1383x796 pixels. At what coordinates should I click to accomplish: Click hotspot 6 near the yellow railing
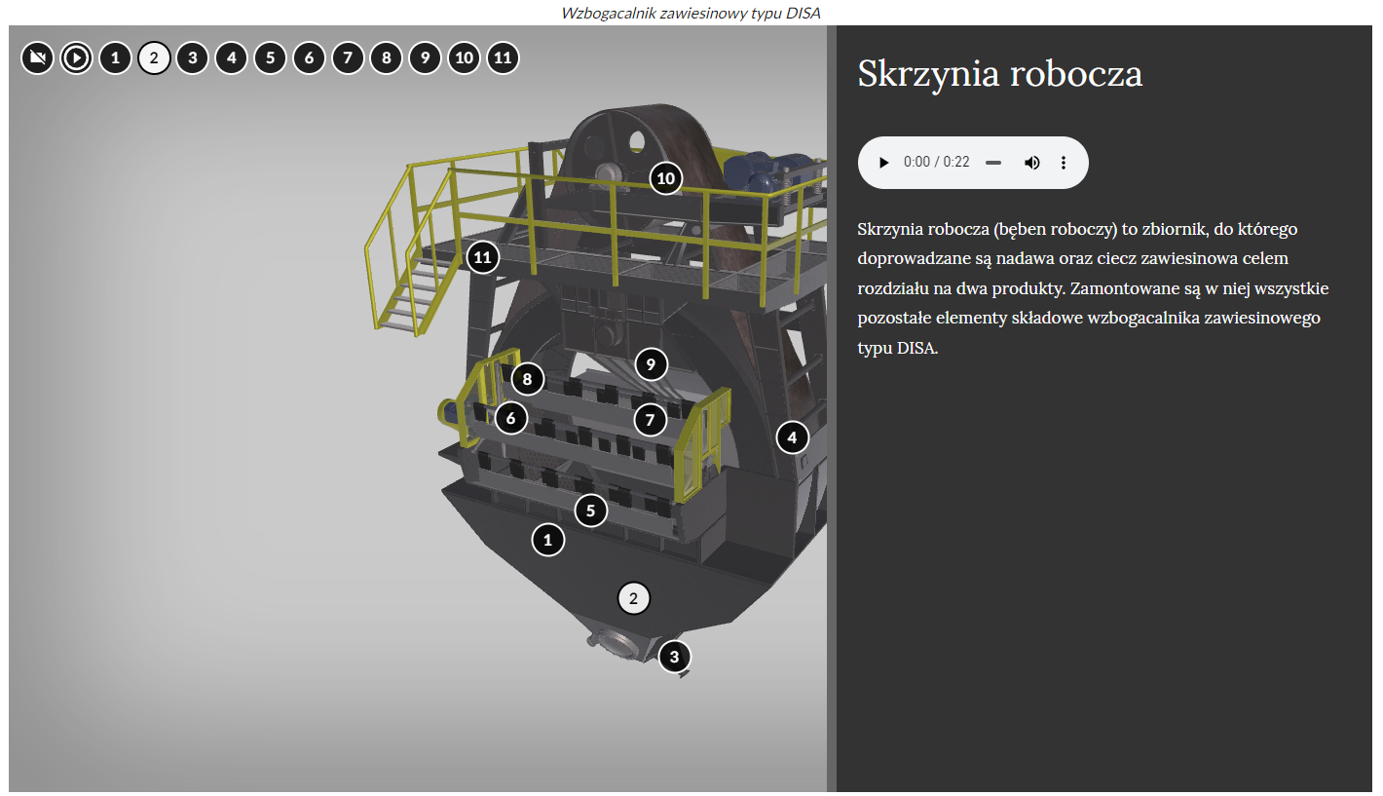tap(510, 418)
